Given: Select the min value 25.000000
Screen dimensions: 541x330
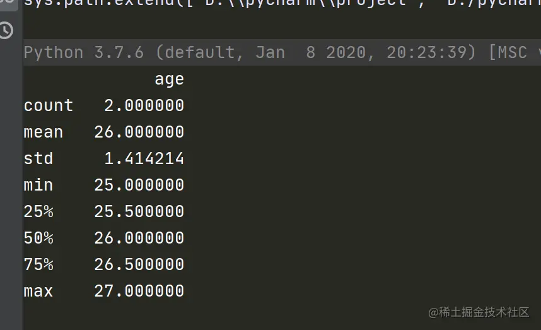Looking at the screenshot, I should point(139,185).
